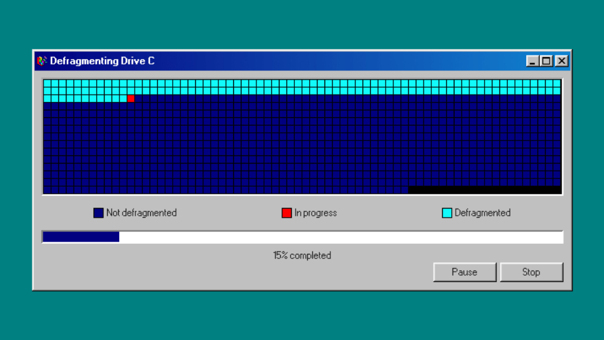Click the defragmenter icon in the title bar
Viewport: 604px width, 340px height.
42,61
